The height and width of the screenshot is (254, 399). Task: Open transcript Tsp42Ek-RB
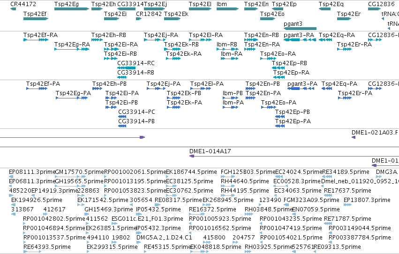click(x=172, y=49)
